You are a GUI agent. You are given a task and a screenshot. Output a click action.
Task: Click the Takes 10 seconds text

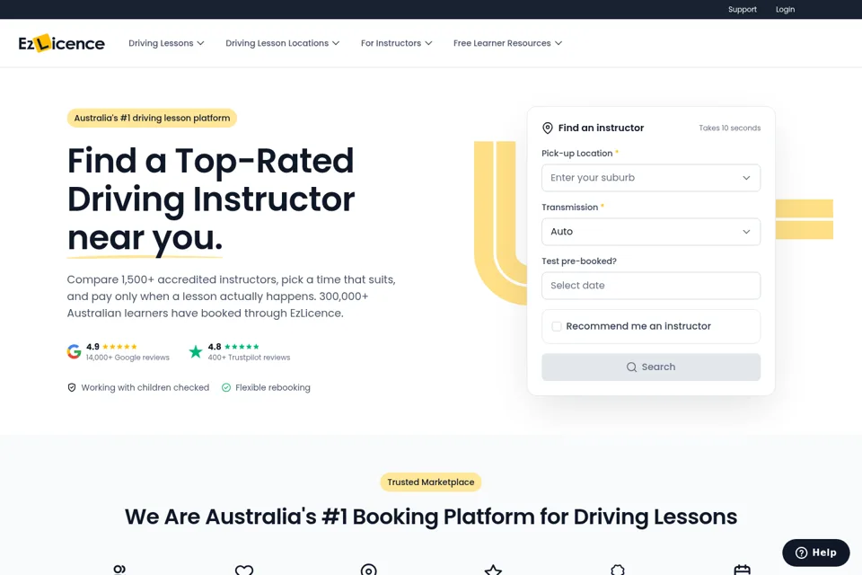point(729,128)
